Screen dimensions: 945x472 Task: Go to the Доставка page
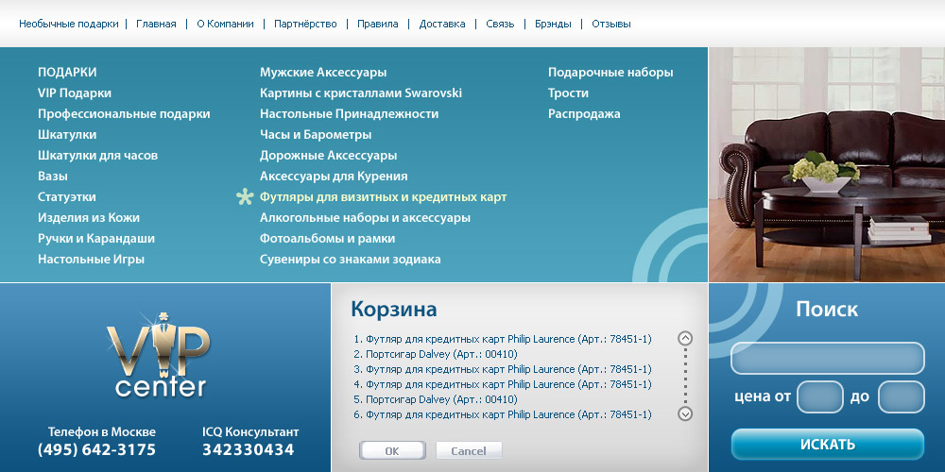coord(442,24)
